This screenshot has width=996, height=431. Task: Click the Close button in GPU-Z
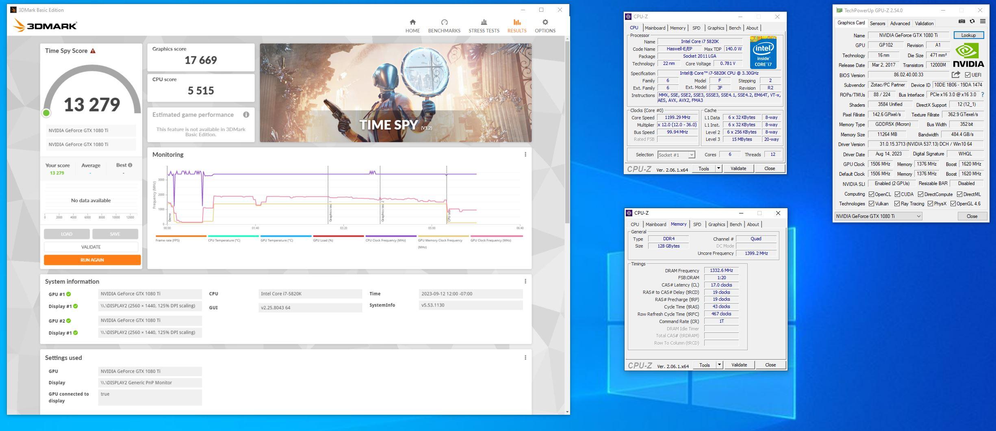click(972, 216)
